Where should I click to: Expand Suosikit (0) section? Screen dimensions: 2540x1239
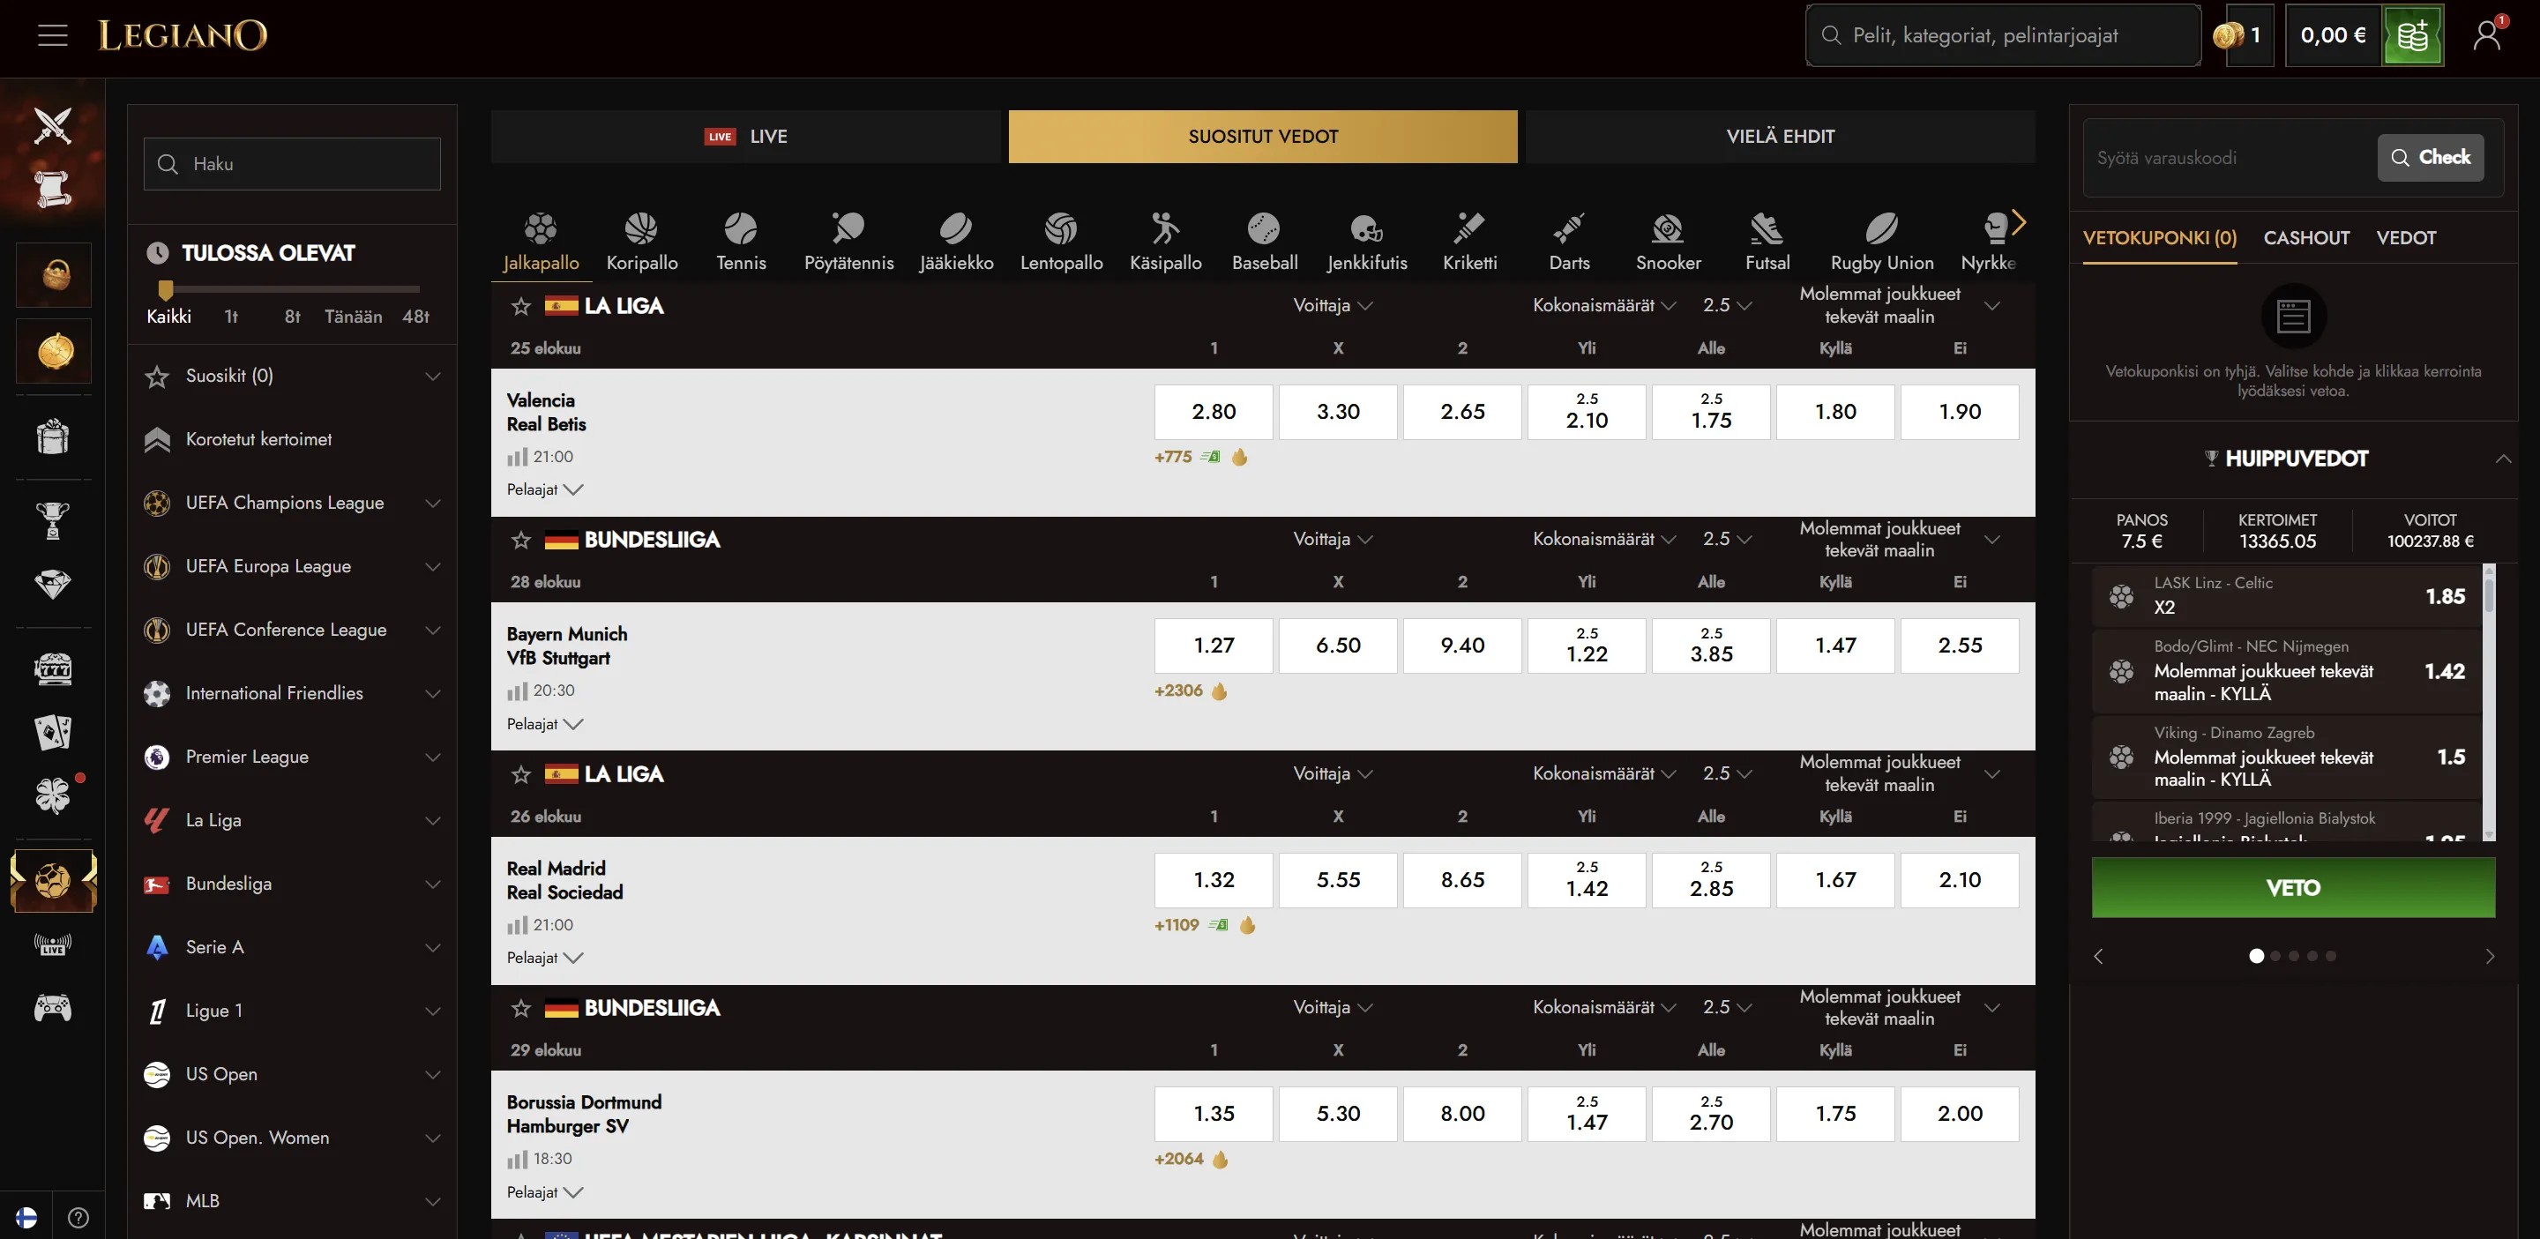(x=292, y=376)
